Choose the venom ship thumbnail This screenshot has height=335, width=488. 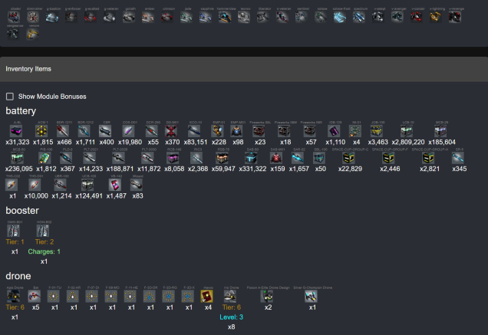point(32,33)
